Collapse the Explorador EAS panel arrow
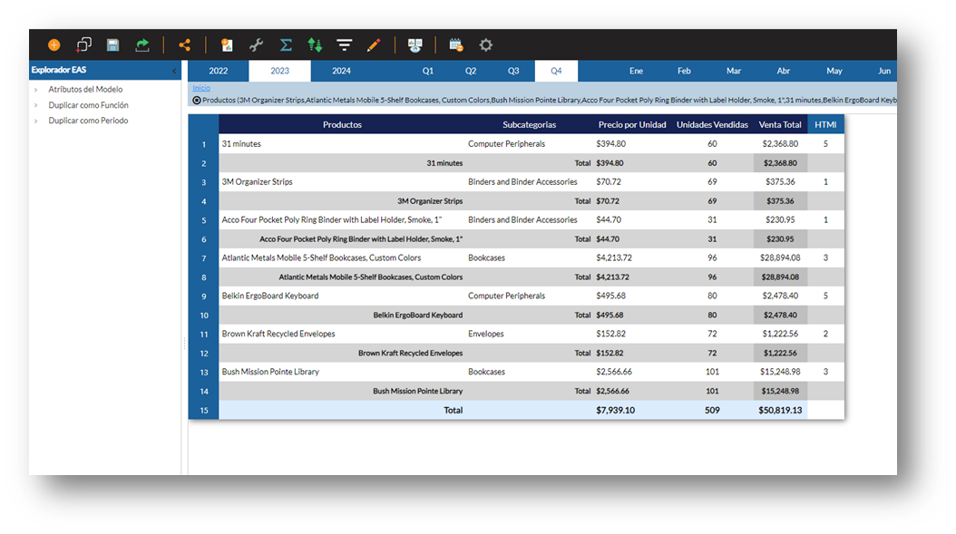Viewport: 956px width, 534px height. [x=174, y=71]
